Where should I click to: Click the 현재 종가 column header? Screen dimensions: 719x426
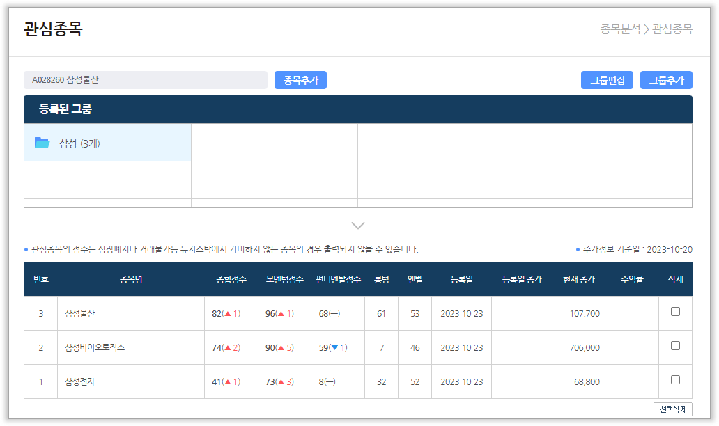[x=579, y=280]
